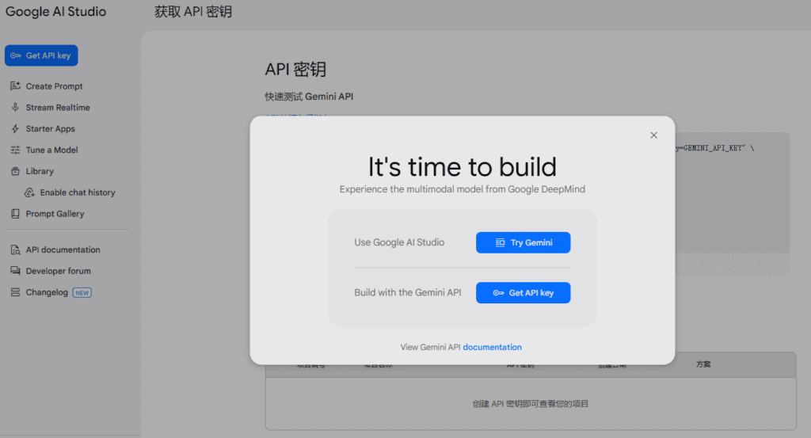This screenshot has height=438, width=811.
Task: Click the 创建 API 密钥 empty table message
Action: (530, 404)
